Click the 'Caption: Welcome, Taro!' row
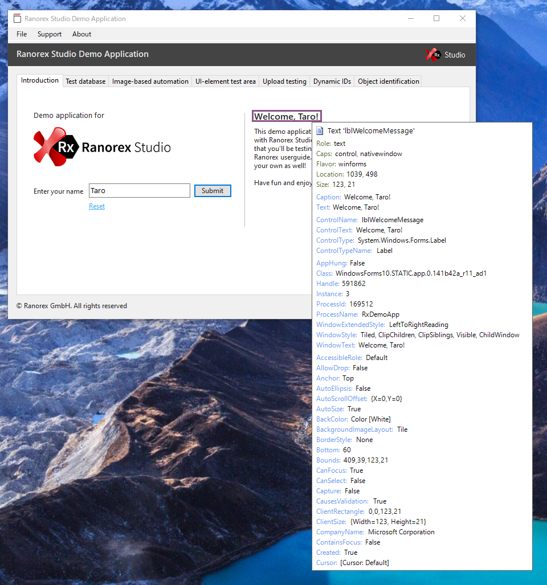The width and height of the screenshot is (547, 585). click(353, 197)
